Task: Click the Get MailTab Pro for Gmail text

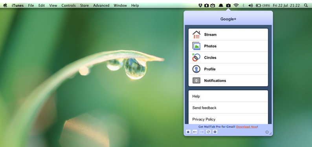Action: click(217, 127)
